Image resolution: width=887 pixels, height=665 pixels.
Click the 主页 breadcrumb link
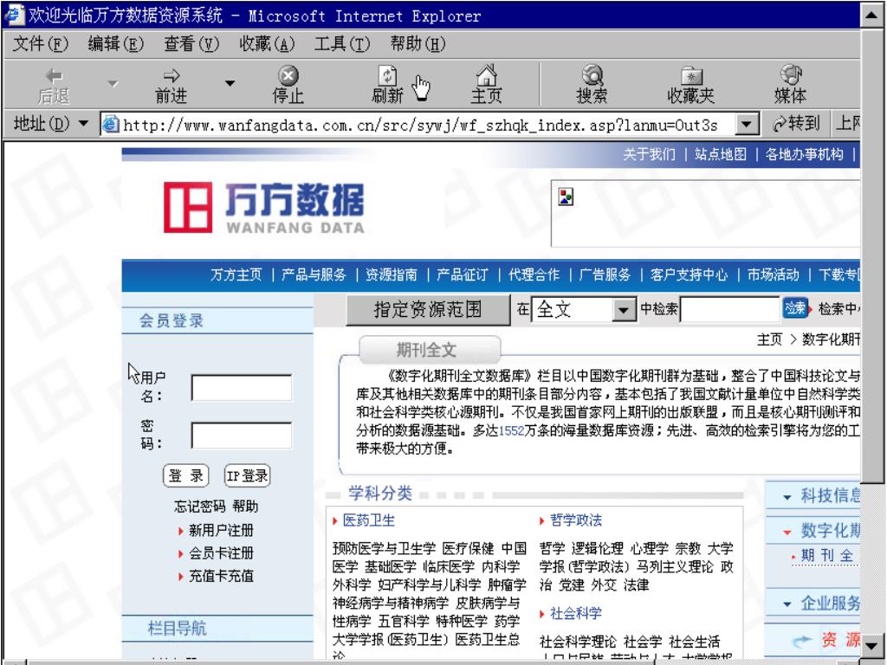[x=769, y=339]
